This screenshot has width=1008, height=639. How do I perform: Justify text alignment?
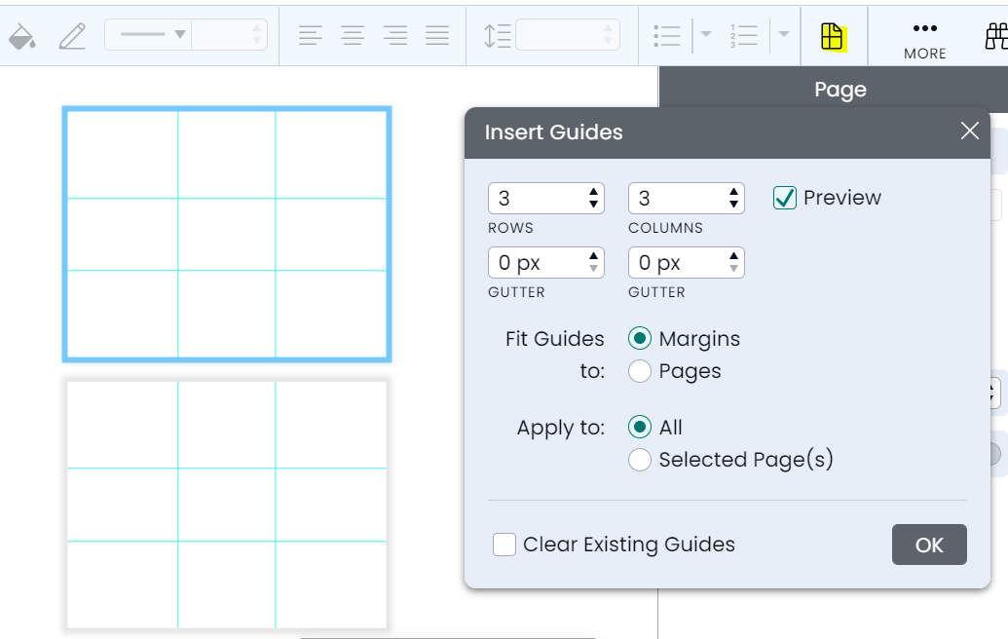(x=437, y=35)
